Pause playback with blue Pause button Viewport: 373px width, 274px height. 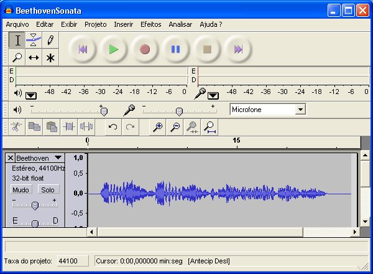tap(175, 50)
